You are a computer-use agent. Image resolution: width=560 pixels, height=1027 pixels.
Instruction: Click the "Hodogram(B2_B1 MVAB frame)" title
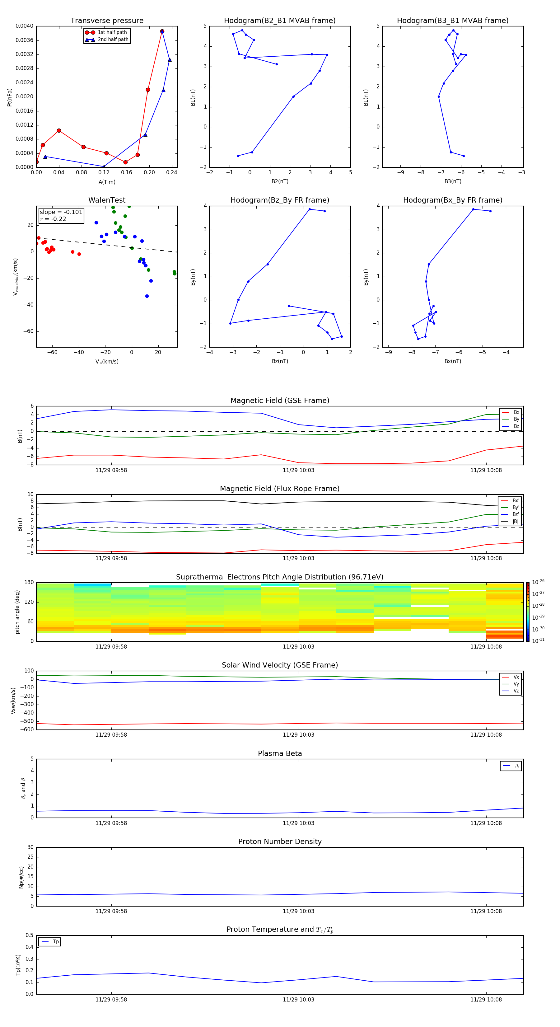(280, 21)
